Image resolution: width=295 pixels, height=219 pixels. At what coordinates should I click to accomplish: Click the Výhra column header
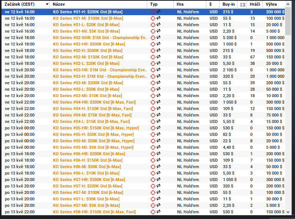coord(271,4)
